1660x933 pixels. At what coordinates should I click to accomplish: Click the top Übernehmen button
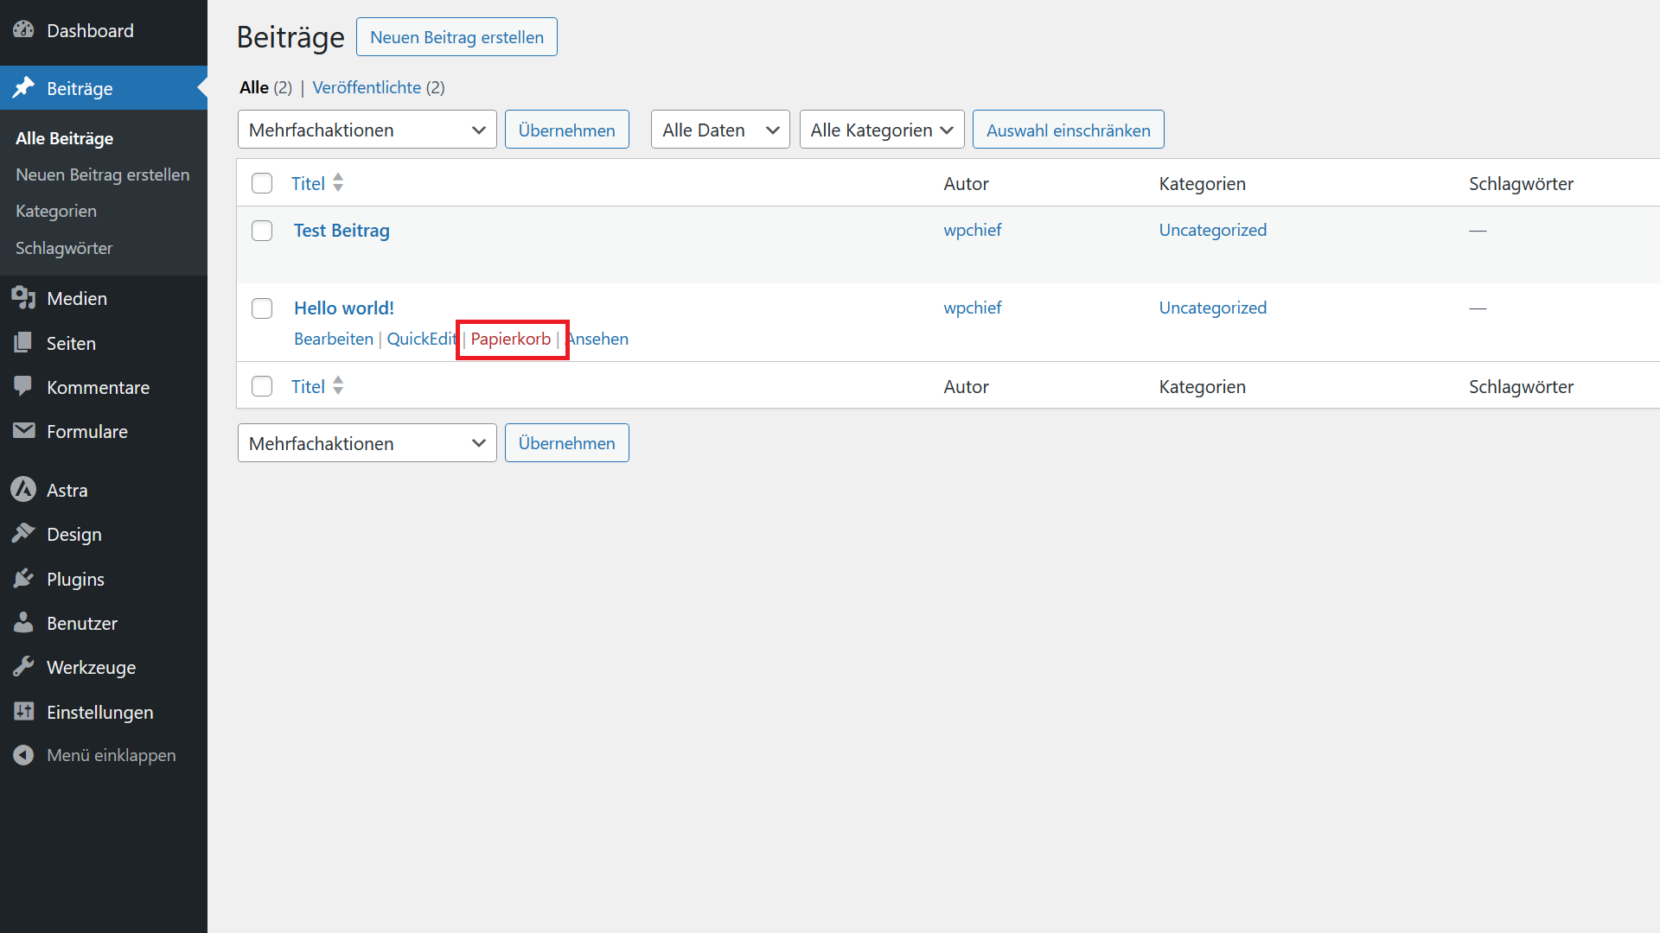(x=567, y=130)
